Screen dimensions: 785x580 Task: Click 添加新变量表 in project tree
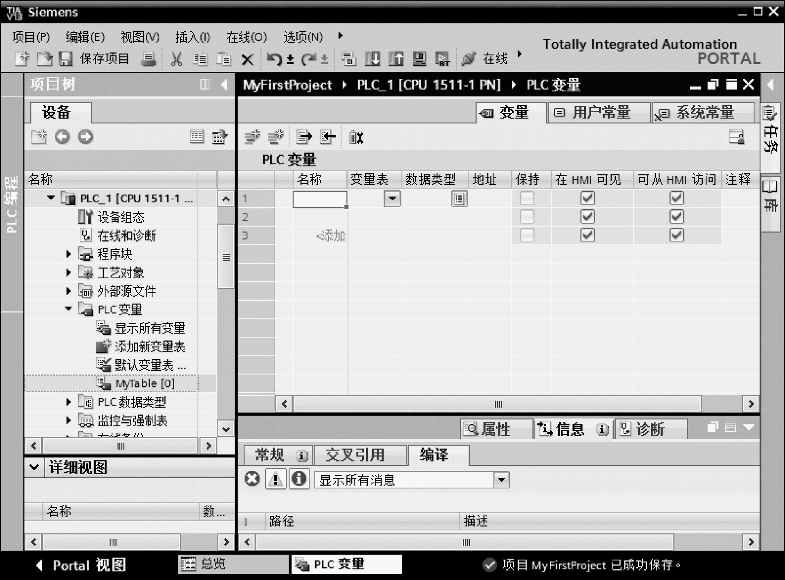[x=150, y=346]
